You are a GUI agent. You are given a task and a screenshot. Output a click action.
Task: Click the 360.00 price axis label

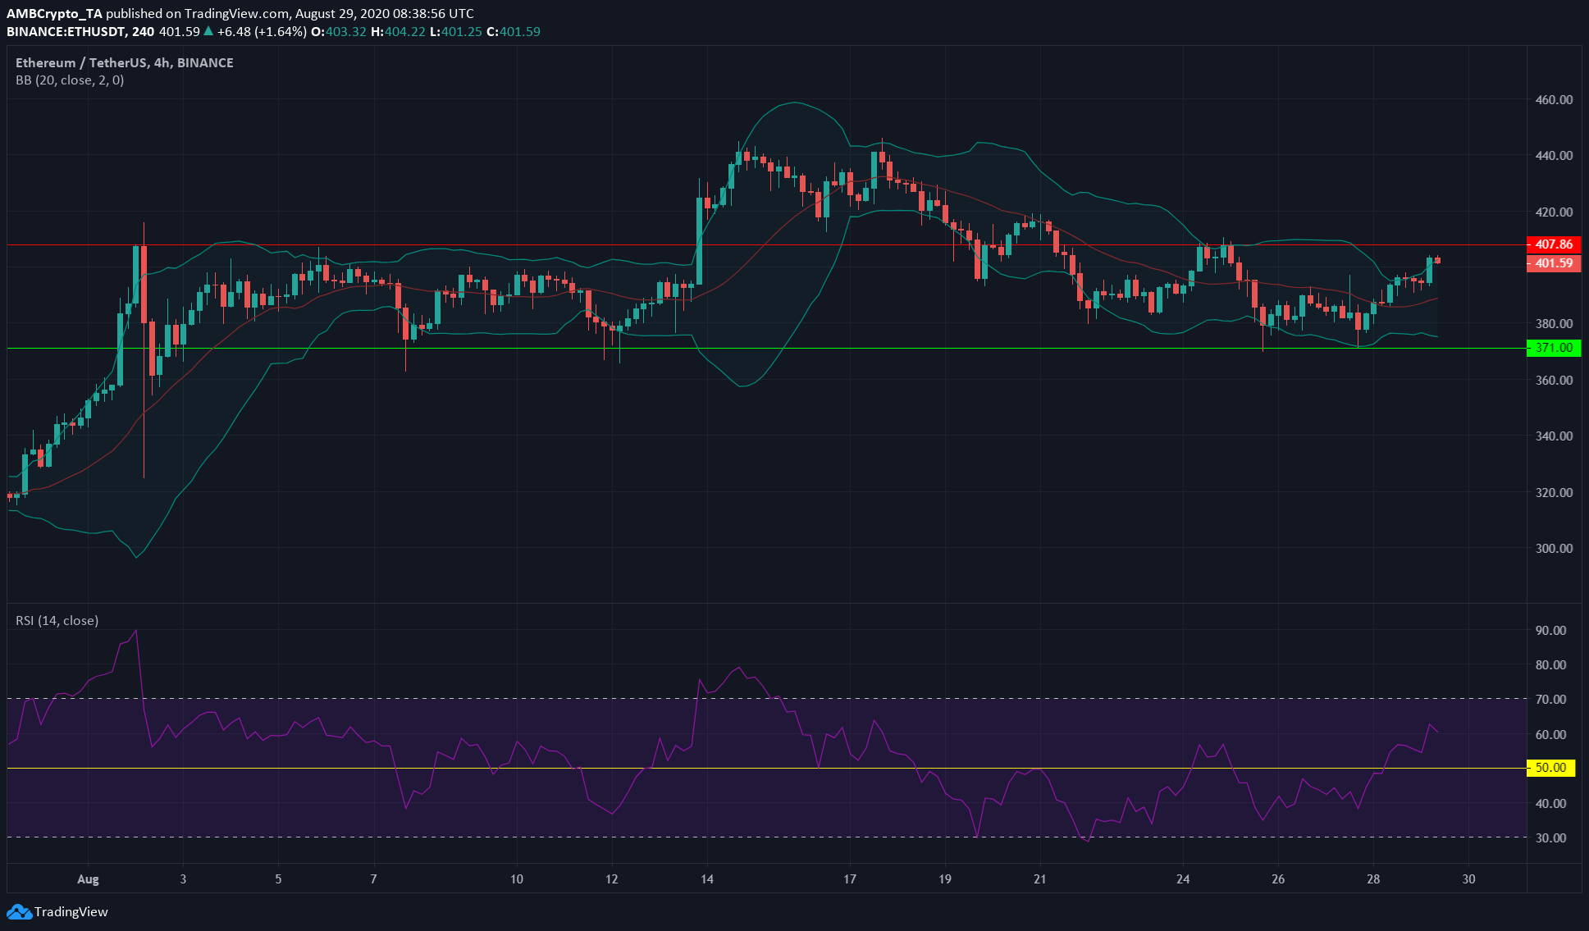pyautogui.click(x=1554, y=381)
